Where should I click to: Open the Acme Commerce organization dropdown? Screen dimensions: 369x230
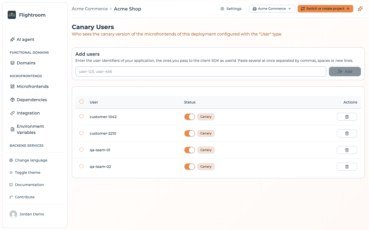click(272, 9)
